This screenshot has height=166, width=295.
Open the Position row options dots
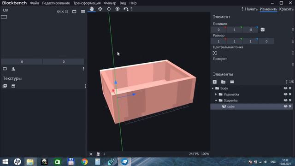(x=293, y=30)
